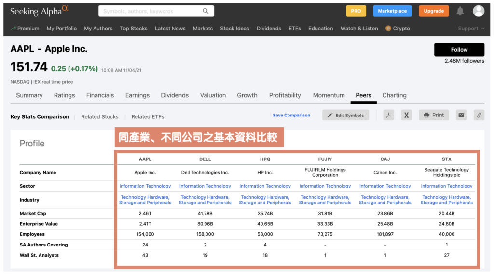Viewport: 494px width, 275px height.
Task: Open My Authors menu item
Action: (98, 29)
